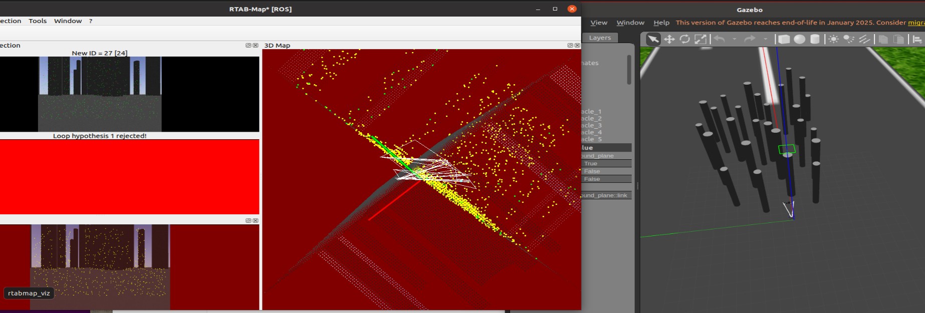Insert a sphere shape
The width and height of the screenshot is (925, 313).
(x=799, y=39)
